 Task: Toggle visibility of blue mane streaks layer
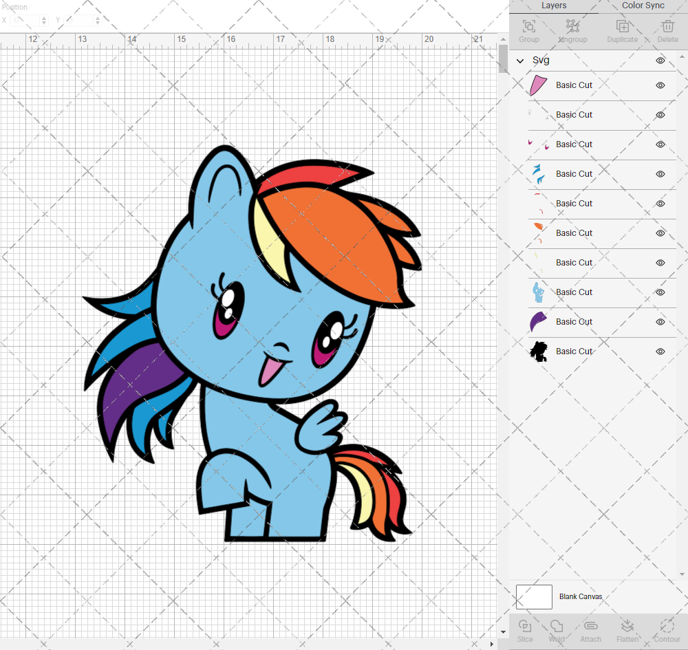[660, 174]
